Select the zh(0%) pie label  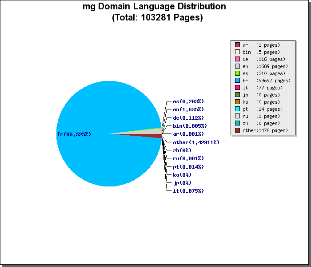[x=182, y=150]
